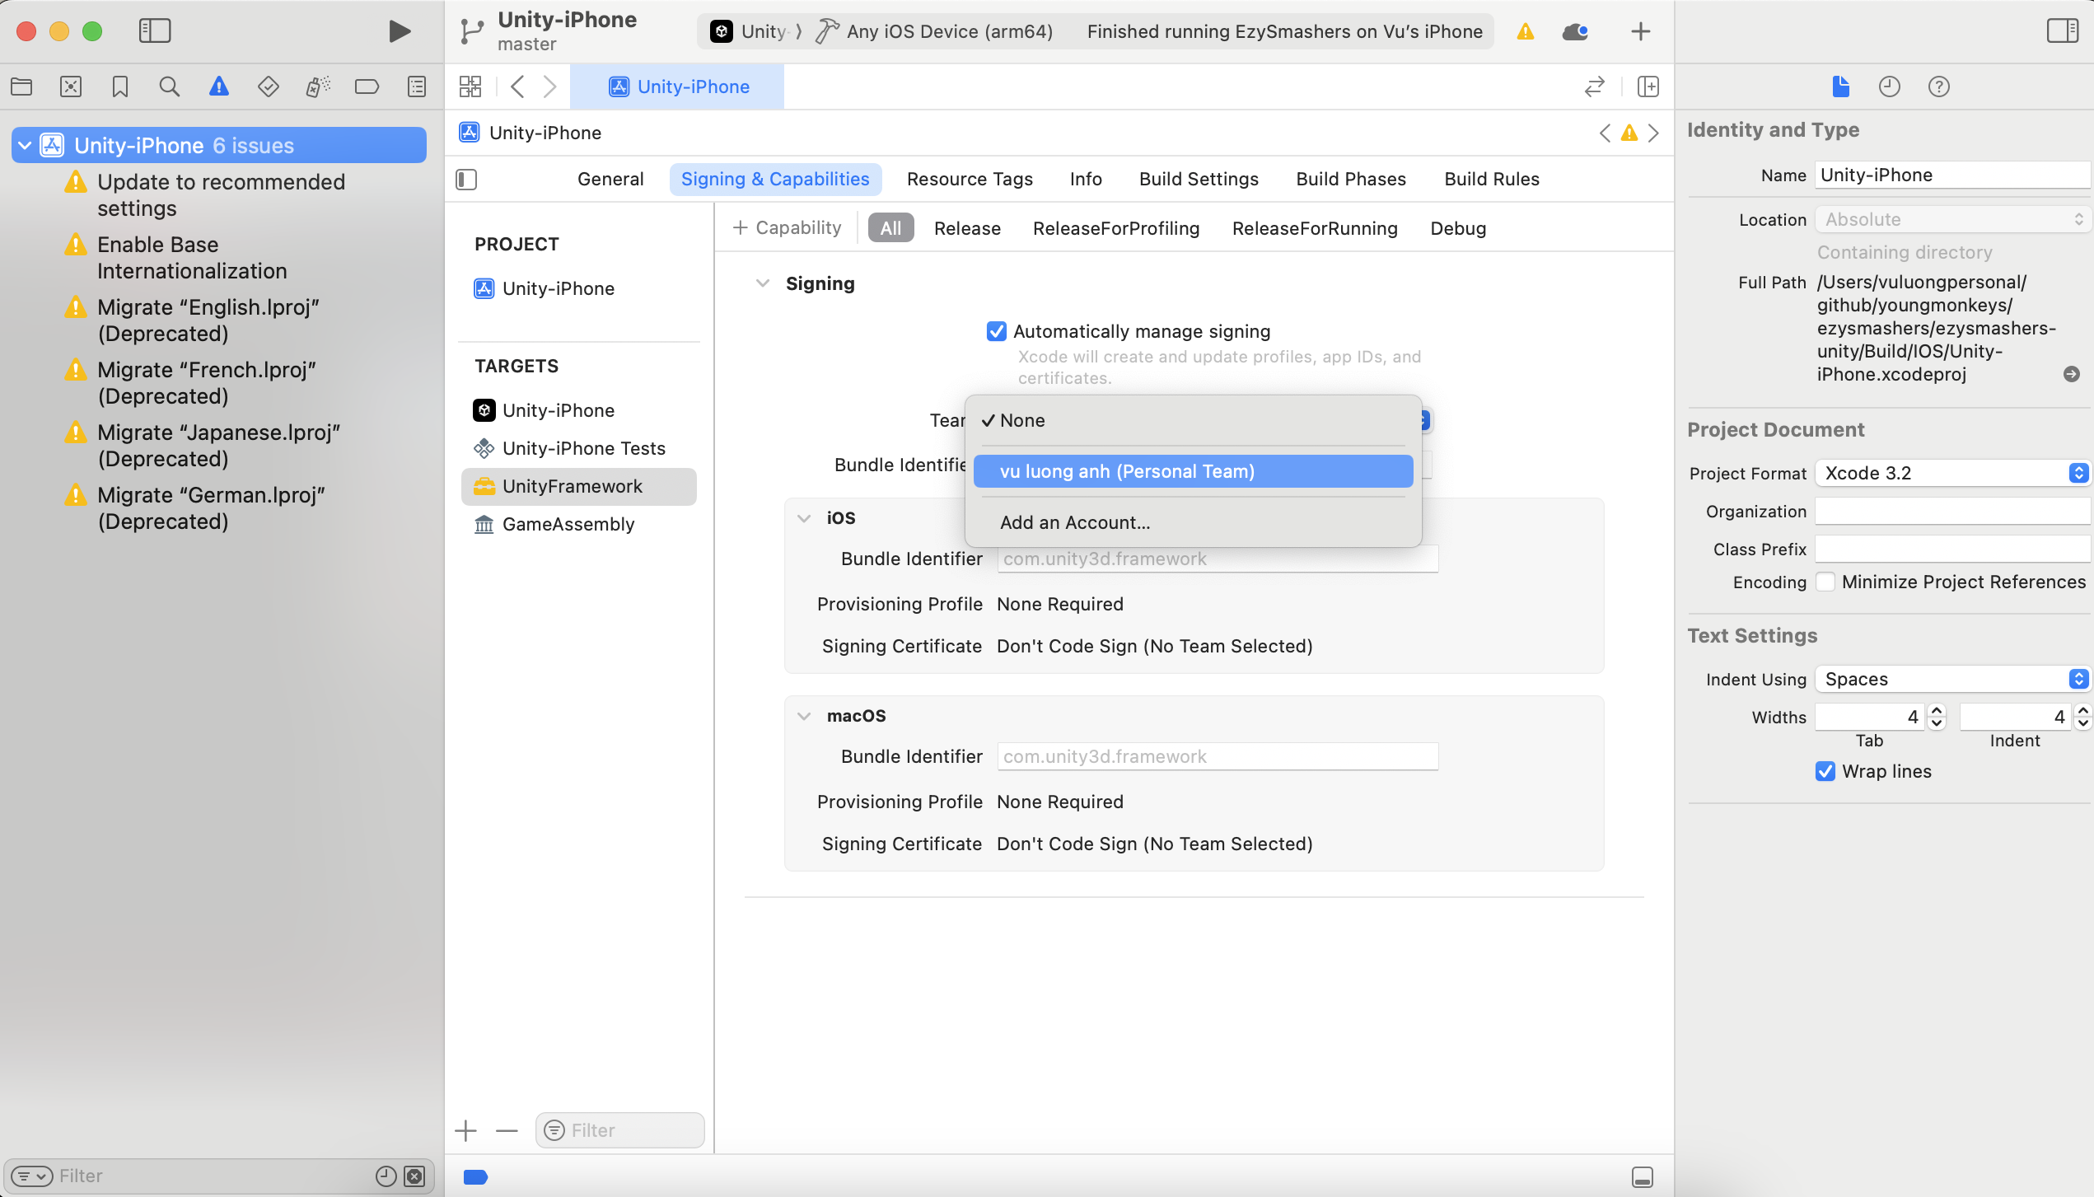Click the Unity-iPhone Tests target icon
Image resolution: width=2094 pixels, height=1197 pixels.
[484, 447]
